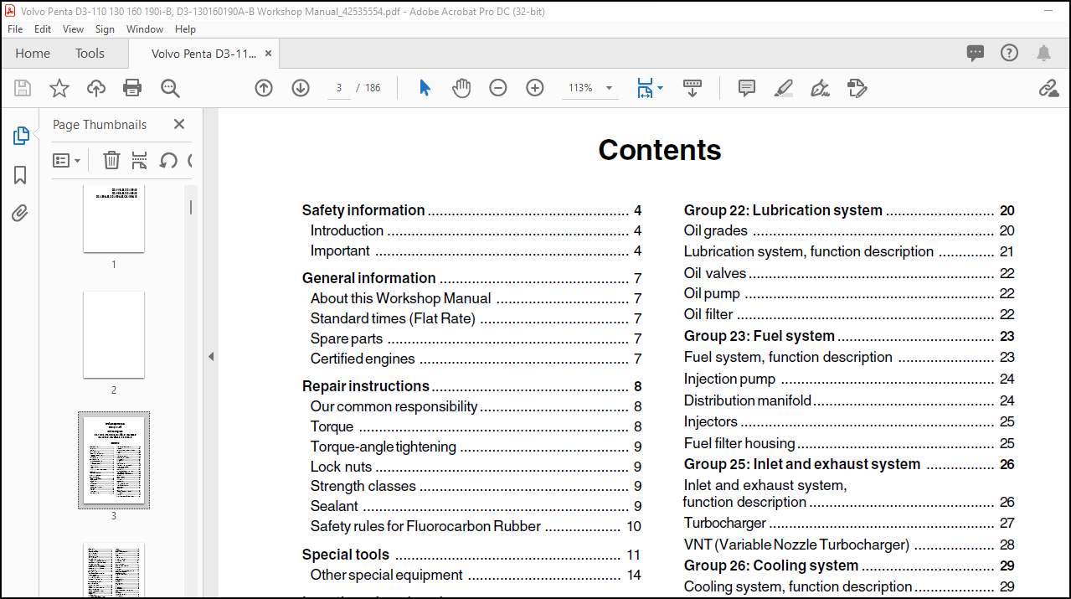
Task: Open the stamp tool icon
Action: (x=857, y=88)
